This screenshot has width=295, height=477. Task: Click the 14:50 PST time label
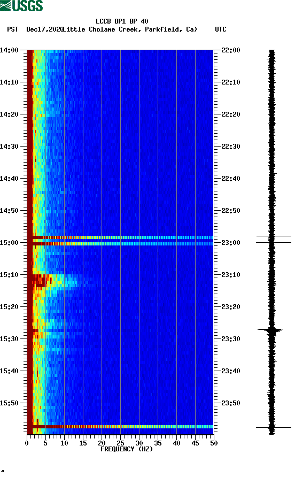pyautogui.click(x=9, y=211)
